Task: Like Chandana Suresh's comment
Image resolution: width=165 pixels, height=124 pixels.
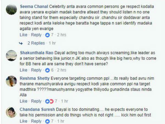Action: 24,121
